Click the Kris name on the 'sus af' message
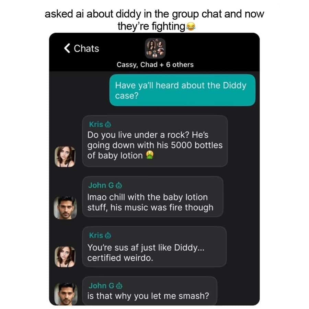 point(96,236)
